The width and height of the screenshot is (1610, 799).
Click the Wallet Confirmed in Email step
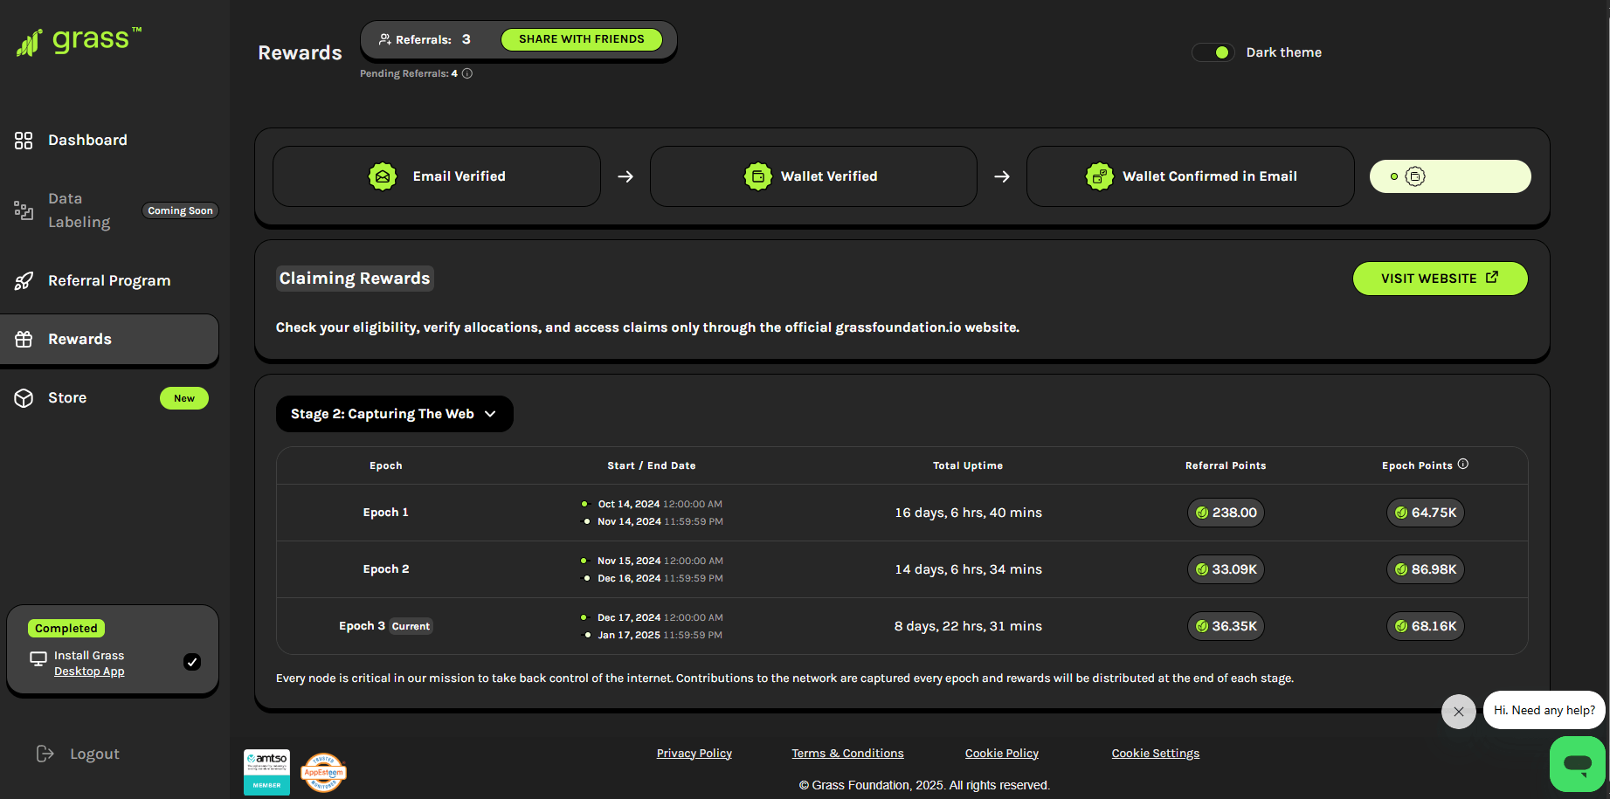1191,176
